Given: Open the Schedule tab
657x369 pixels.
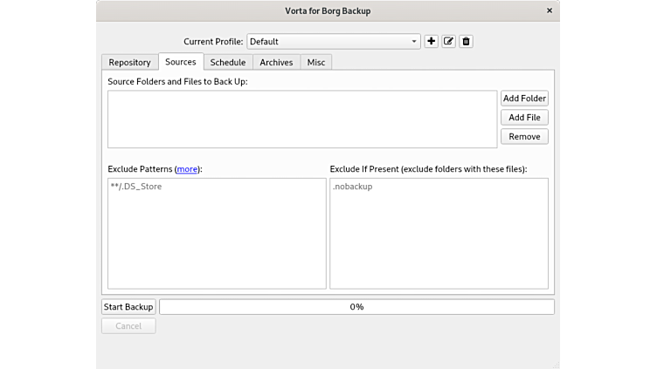Looking at the screenshot, I should [x=228, y=62].
